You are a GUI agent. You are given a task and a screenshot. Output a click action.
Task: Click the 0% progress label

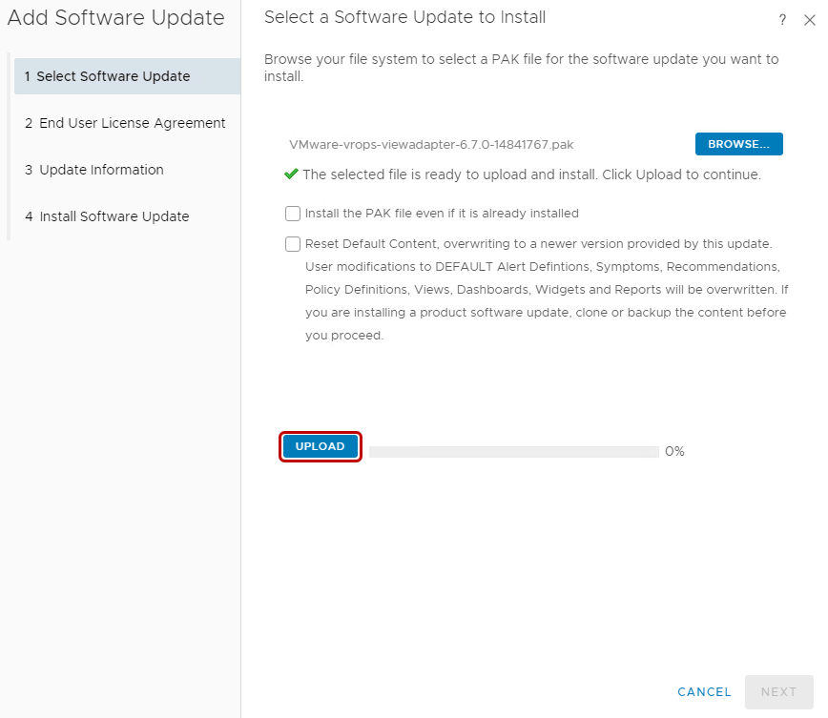pyautogui.click(x=675, y=451)
